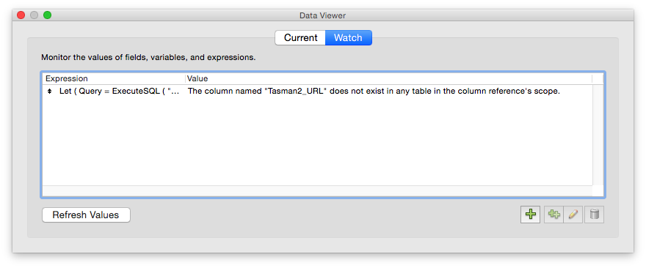Click the divider between Expression and Value columns
Screen dimensions: 646x268
pos(186,78)
